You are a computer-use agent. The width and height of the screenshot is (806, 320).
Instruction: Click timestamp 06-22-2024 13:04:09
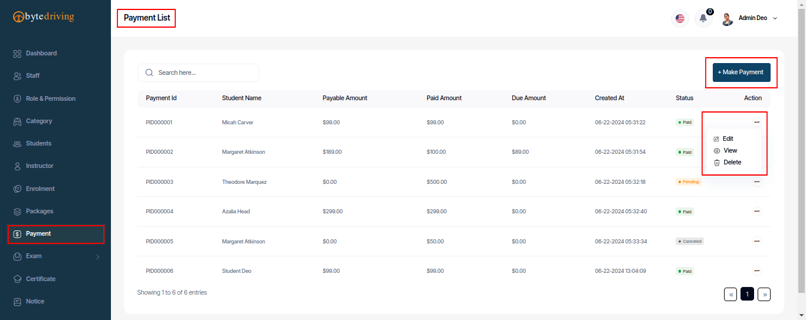click(x=620, y=271)
